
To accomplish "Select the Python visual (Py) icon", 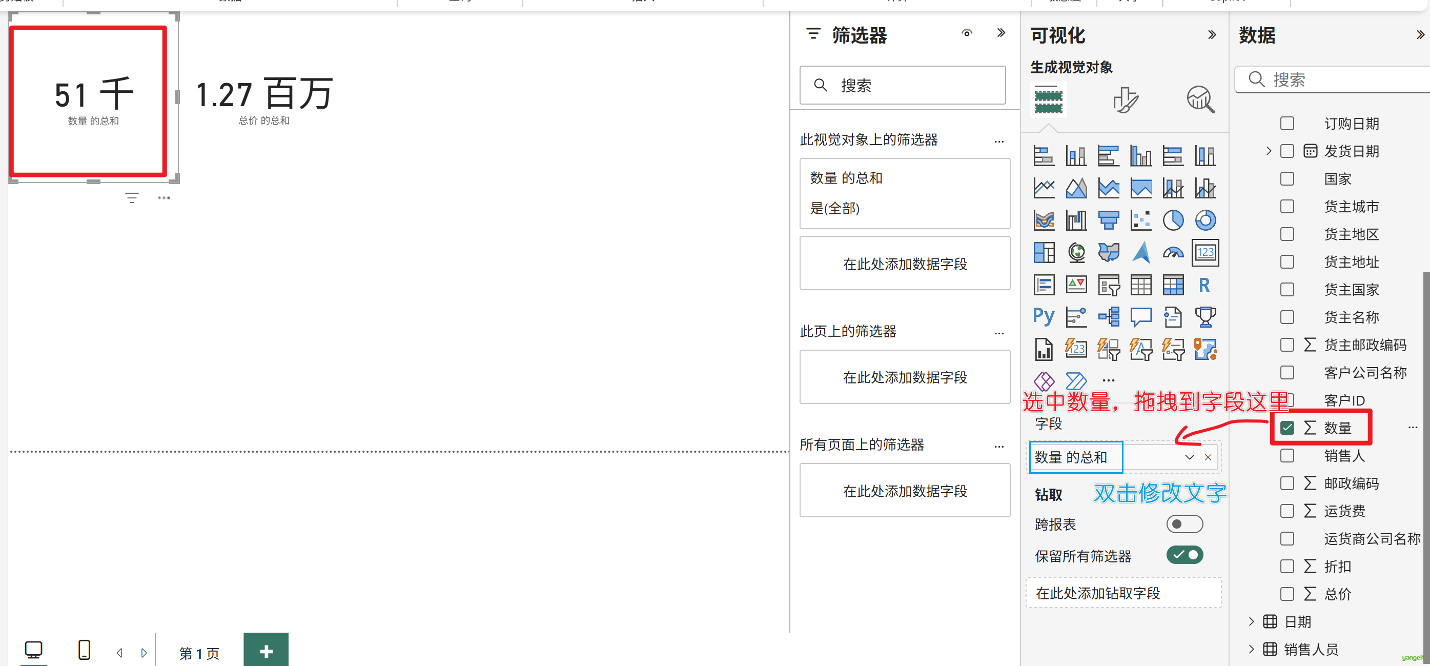I will [x=1043, y=317].
